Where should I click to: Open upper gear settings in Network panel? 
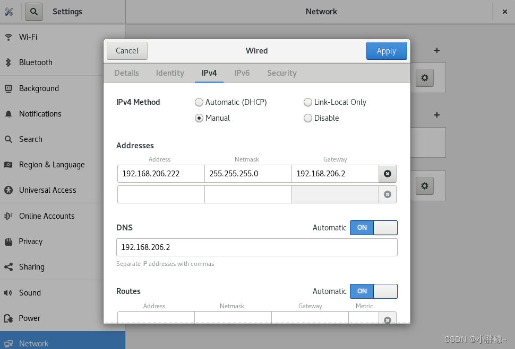(425, 78)
